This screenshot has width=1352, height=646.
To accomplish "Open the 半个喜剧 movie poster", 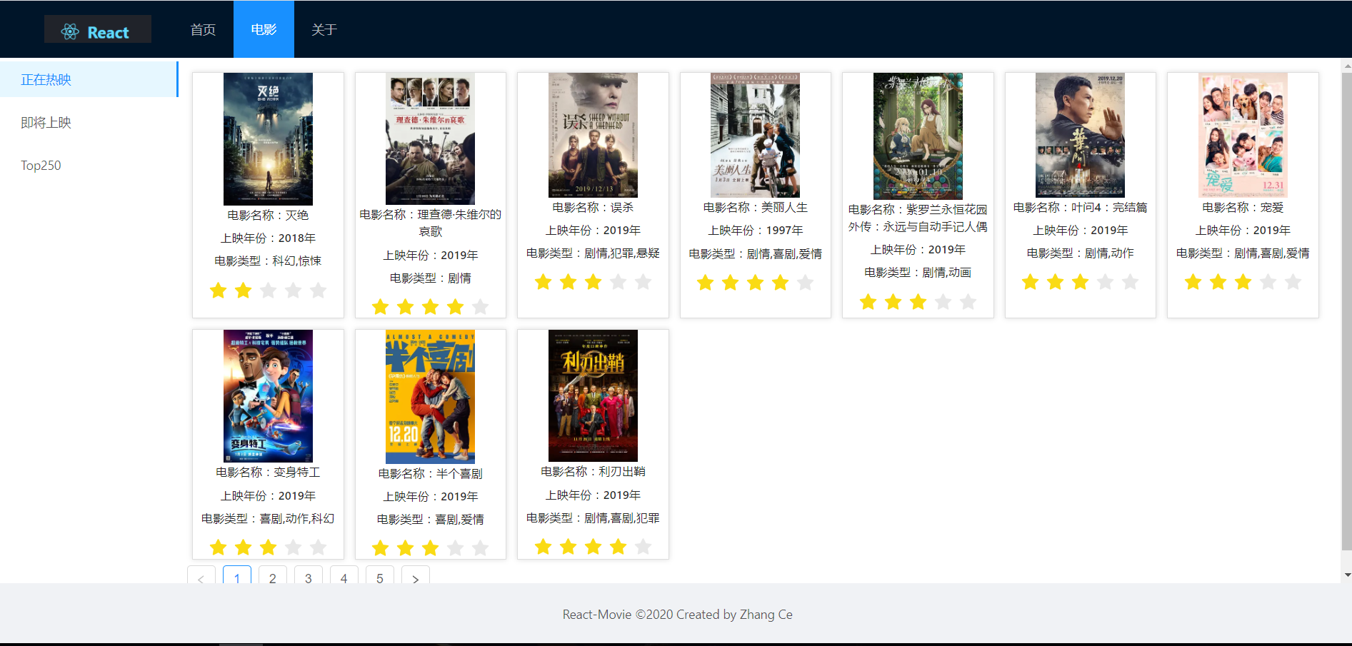I will (430, 397).
